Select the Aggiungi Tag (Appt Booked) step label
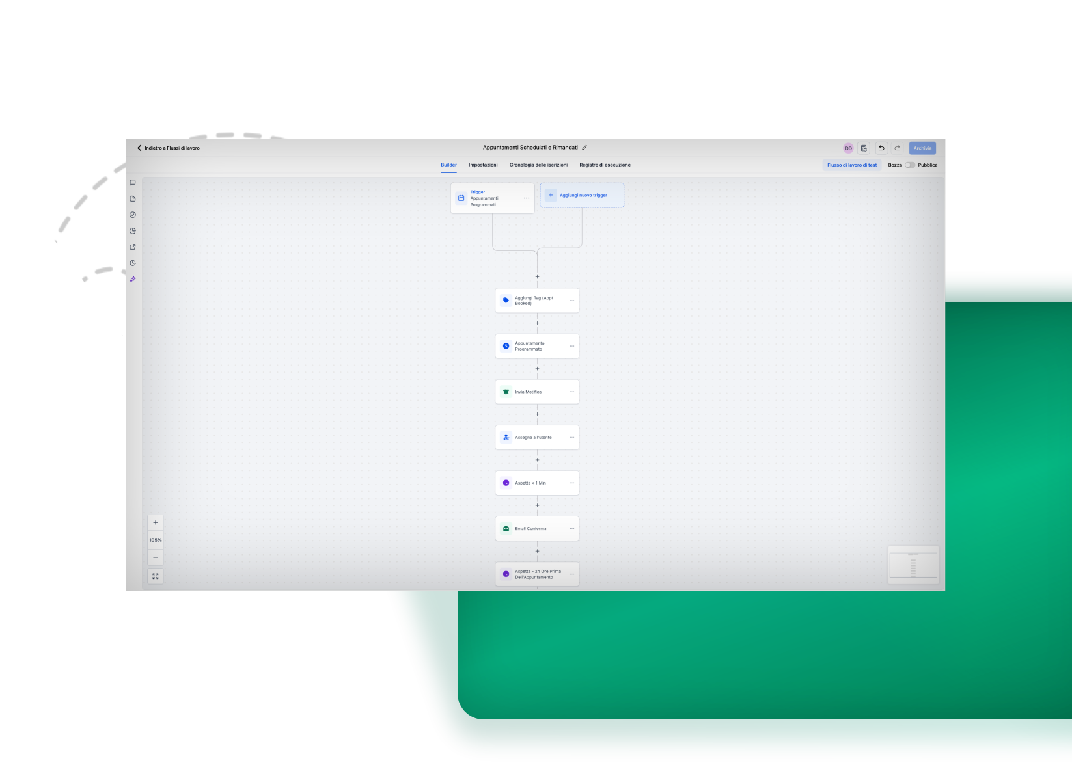Image resolution: width=1072 pixels, height=763 pixels. coord(534,301)
